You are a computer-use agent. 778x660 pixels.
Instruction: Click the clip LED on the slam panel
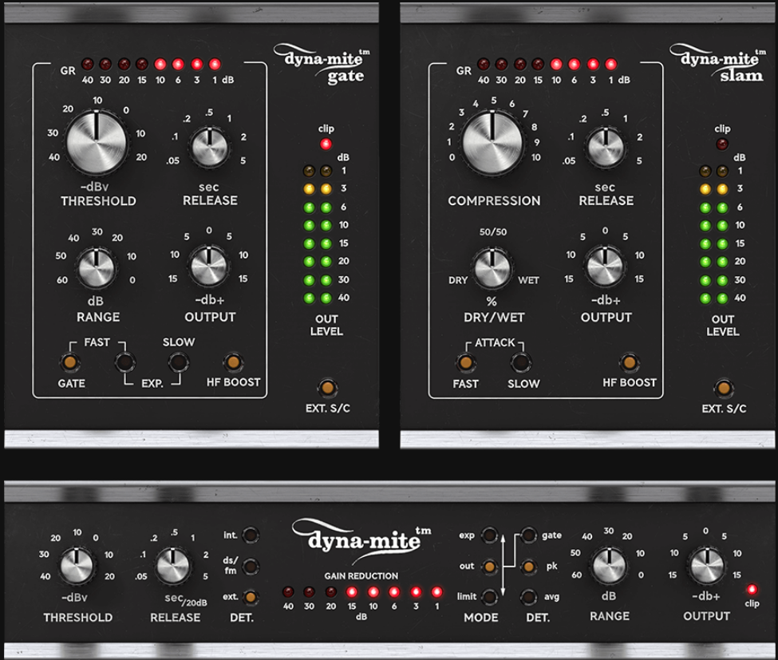722,144
